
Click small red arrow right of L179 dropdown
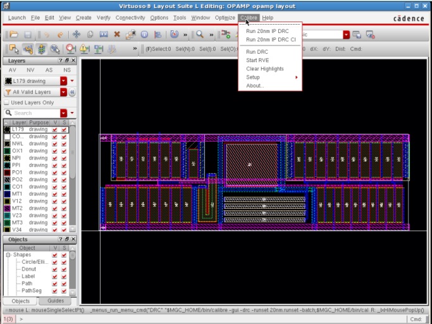coord(72,81)
